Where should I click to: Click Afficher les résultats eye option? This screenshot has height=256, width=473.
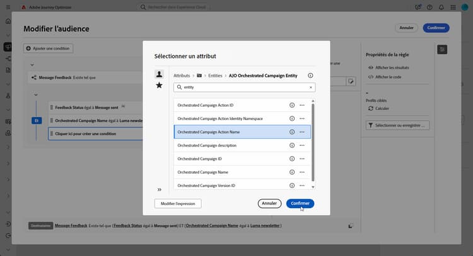(389, 68)
